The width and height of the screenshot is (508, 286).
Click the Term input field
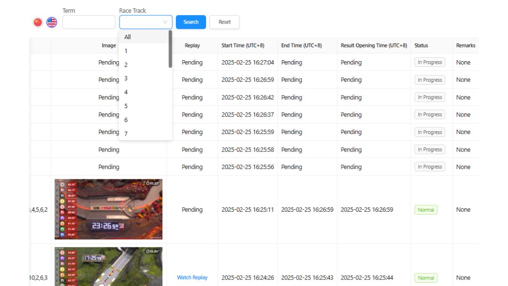(89, 22)
